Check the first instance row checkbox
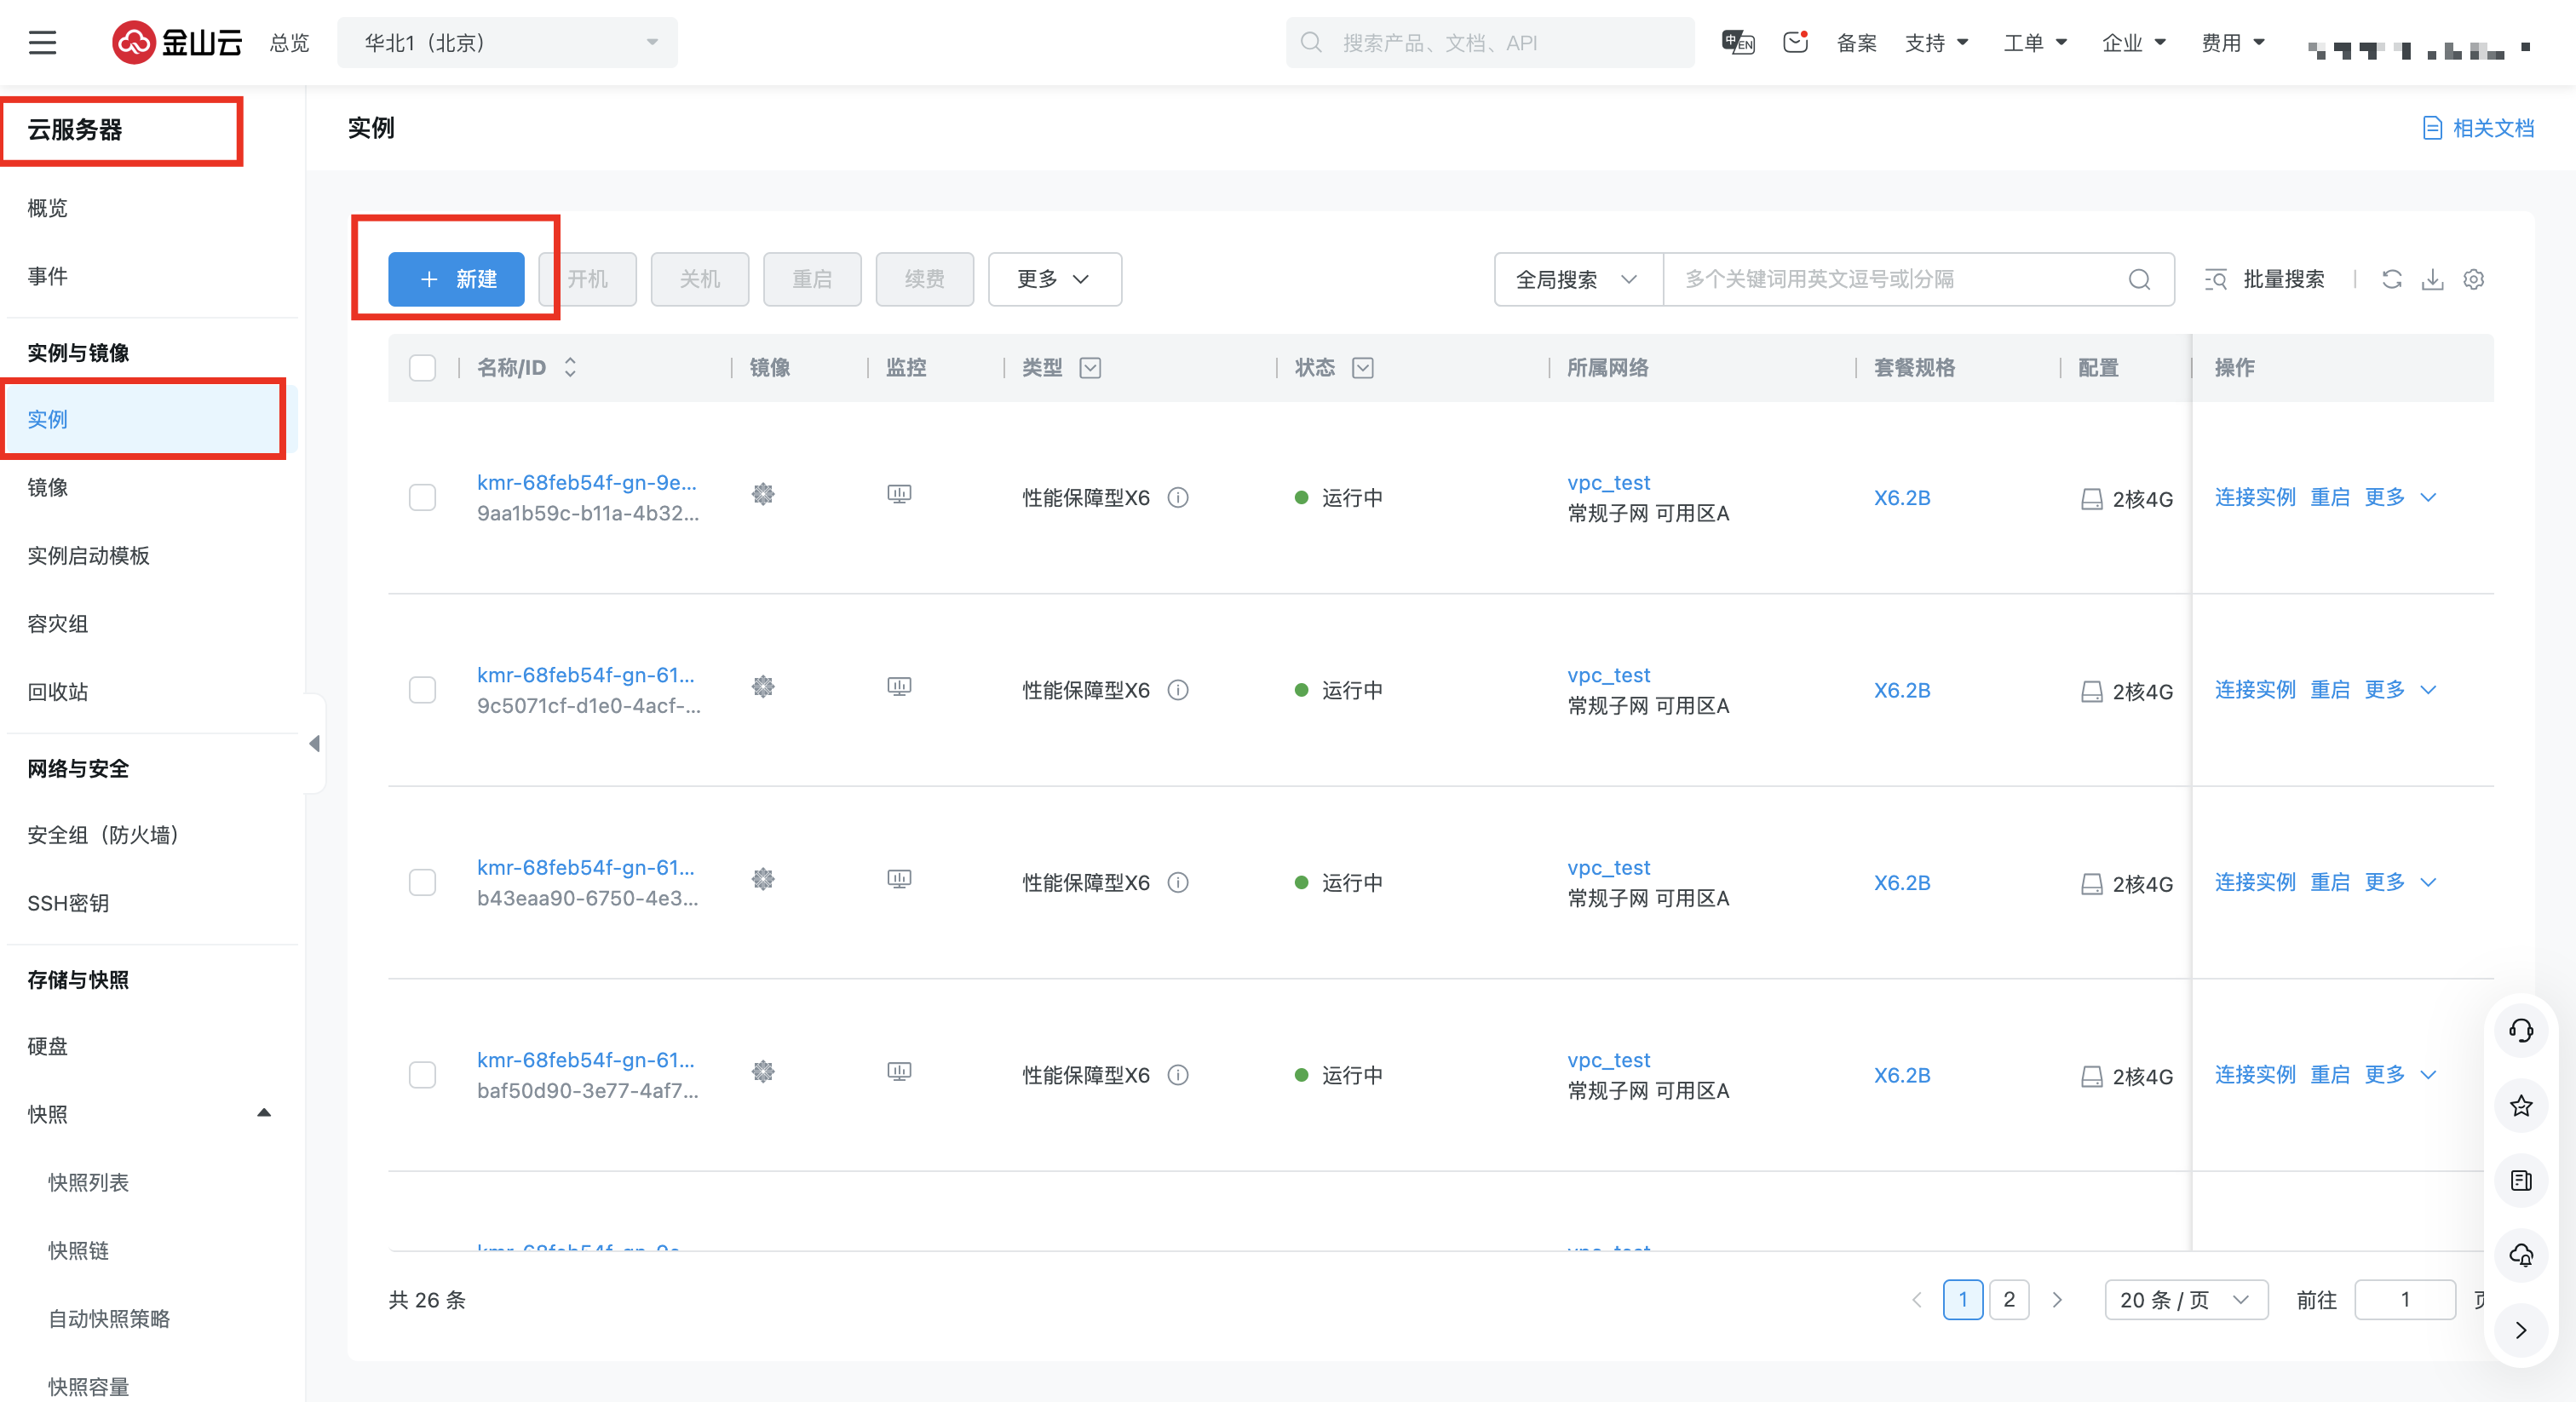 point(423,497)
